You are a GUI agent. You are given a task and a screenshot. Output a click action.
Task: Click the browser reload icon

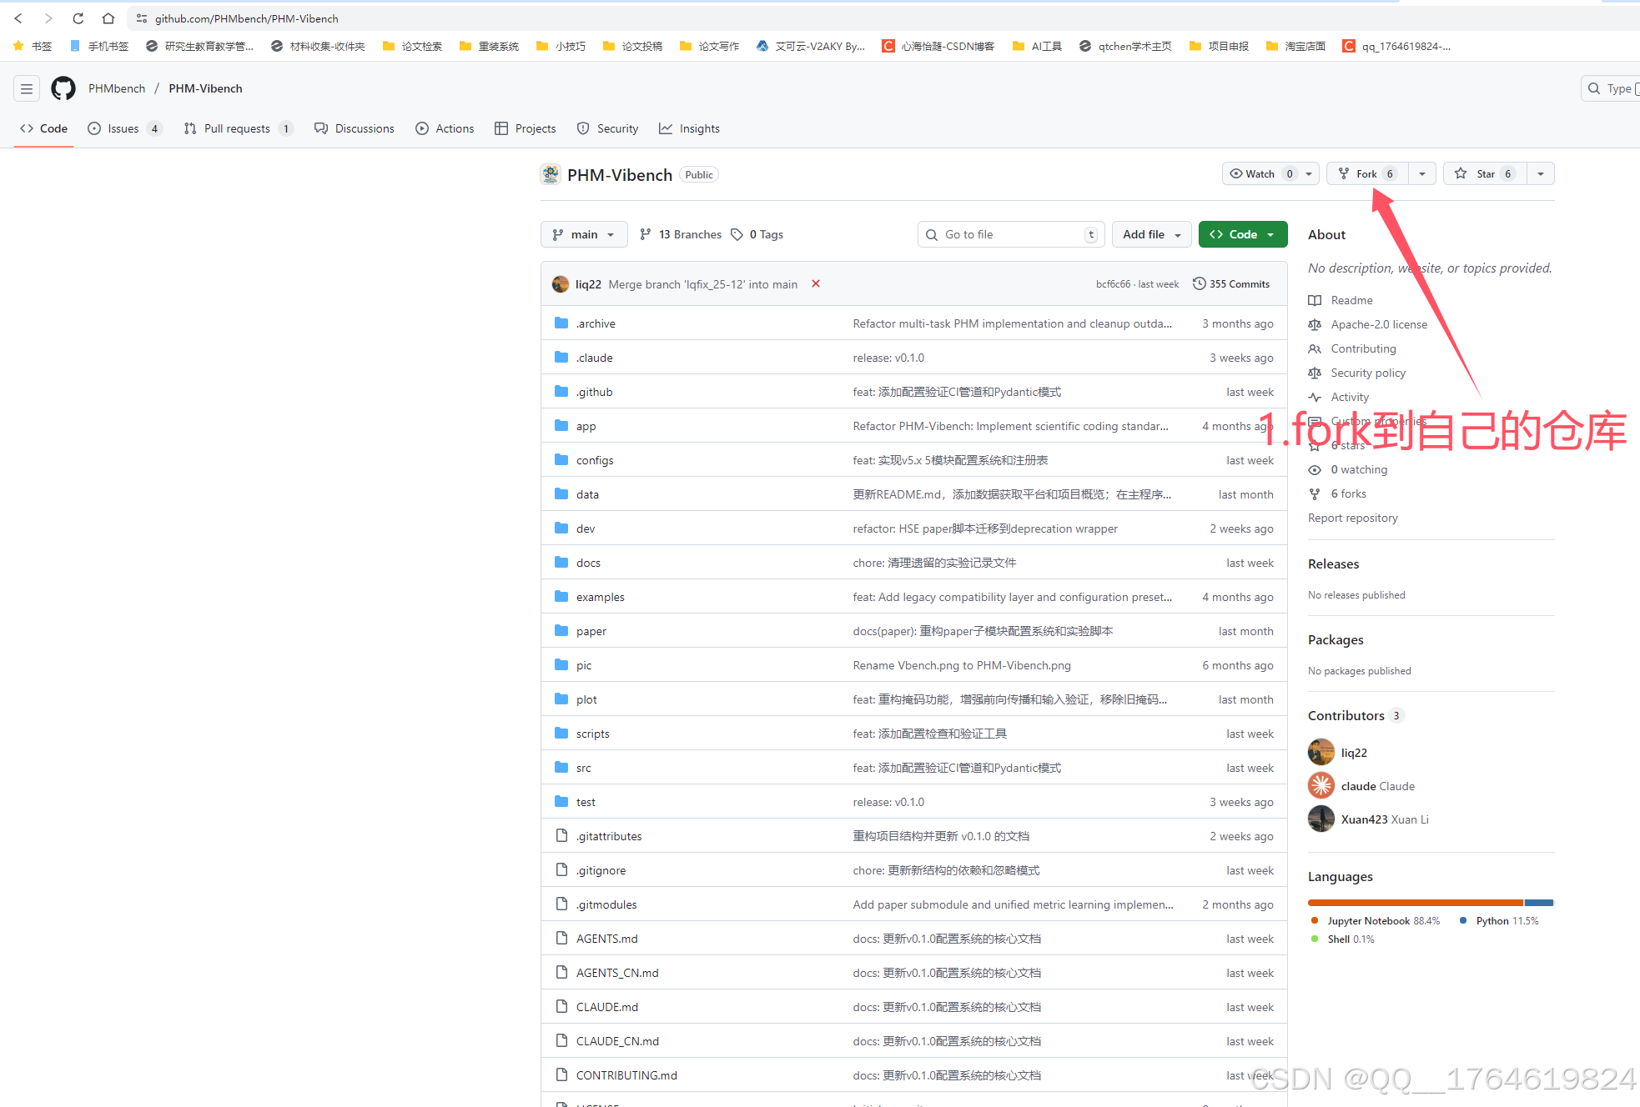click(78, 18)
